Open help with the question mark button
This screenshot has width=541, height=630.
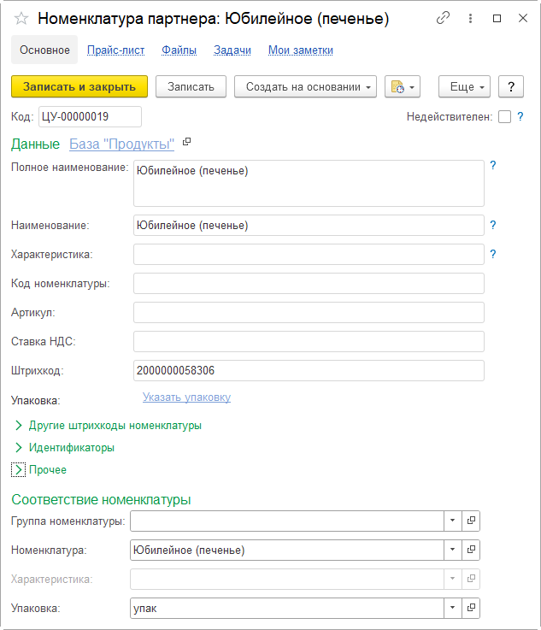point(511,87)
